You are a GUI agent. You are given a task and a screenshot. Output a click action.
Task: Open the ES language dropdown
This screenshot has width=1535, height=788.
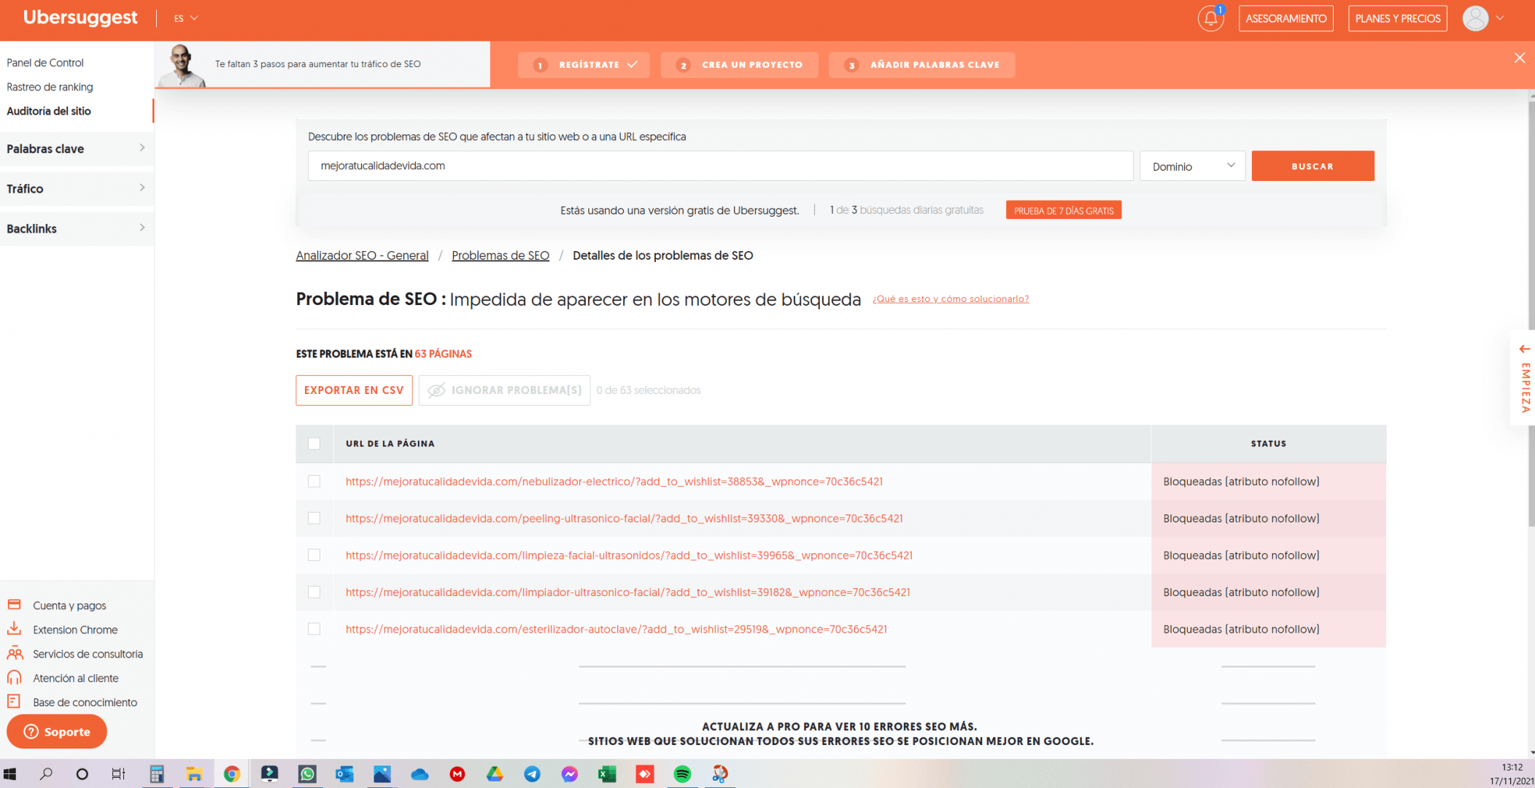tap(186, 18)
